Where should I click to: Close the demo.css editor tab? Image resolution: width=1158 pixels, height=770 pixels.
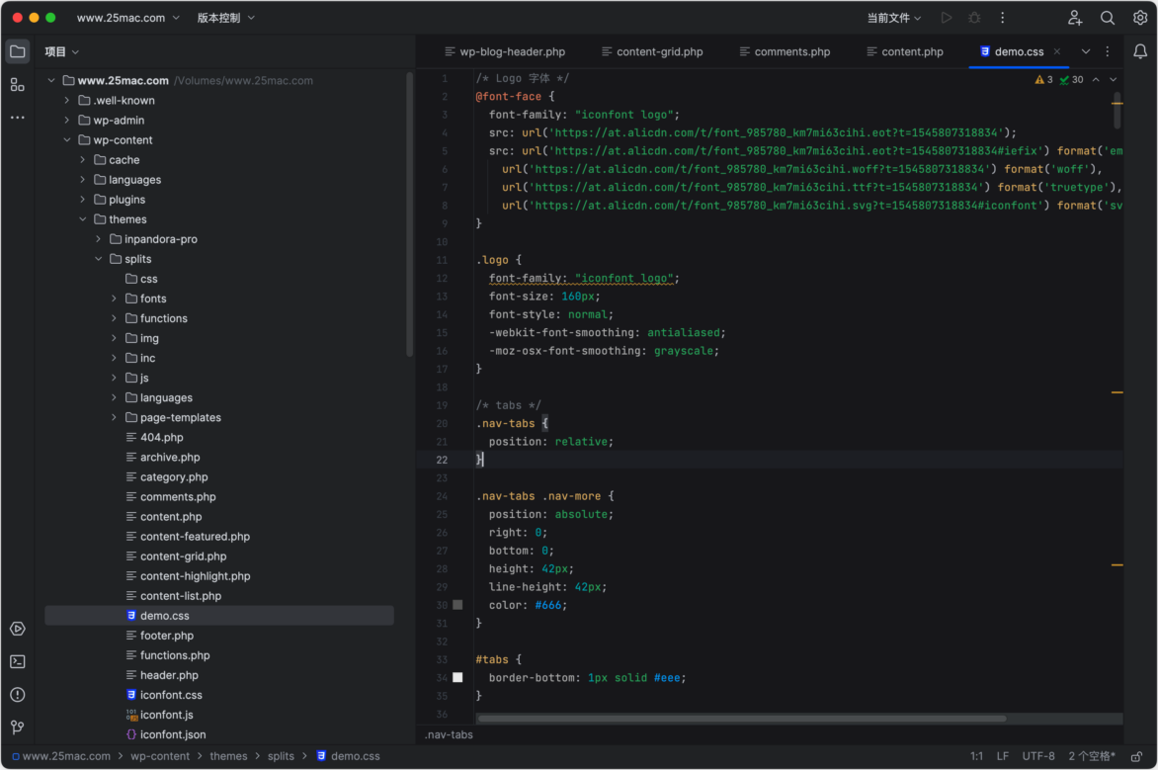click(1057, 51)
